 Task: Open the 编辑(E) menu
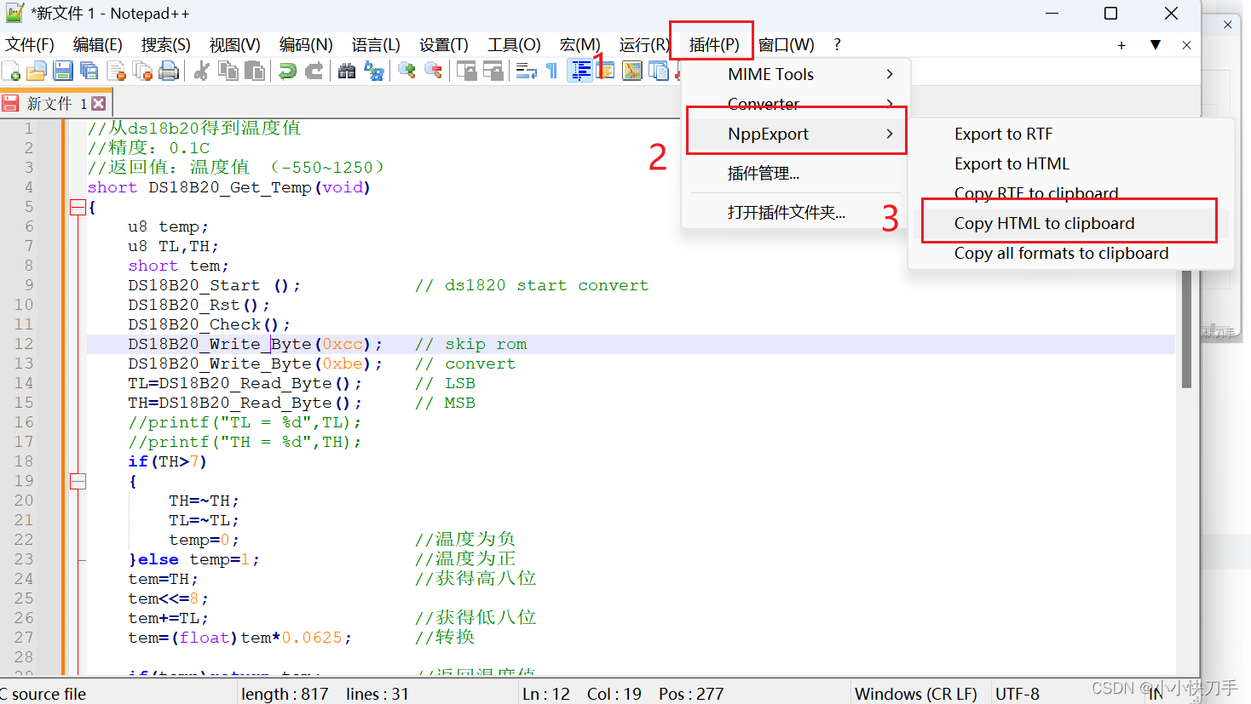coord(98,44)
